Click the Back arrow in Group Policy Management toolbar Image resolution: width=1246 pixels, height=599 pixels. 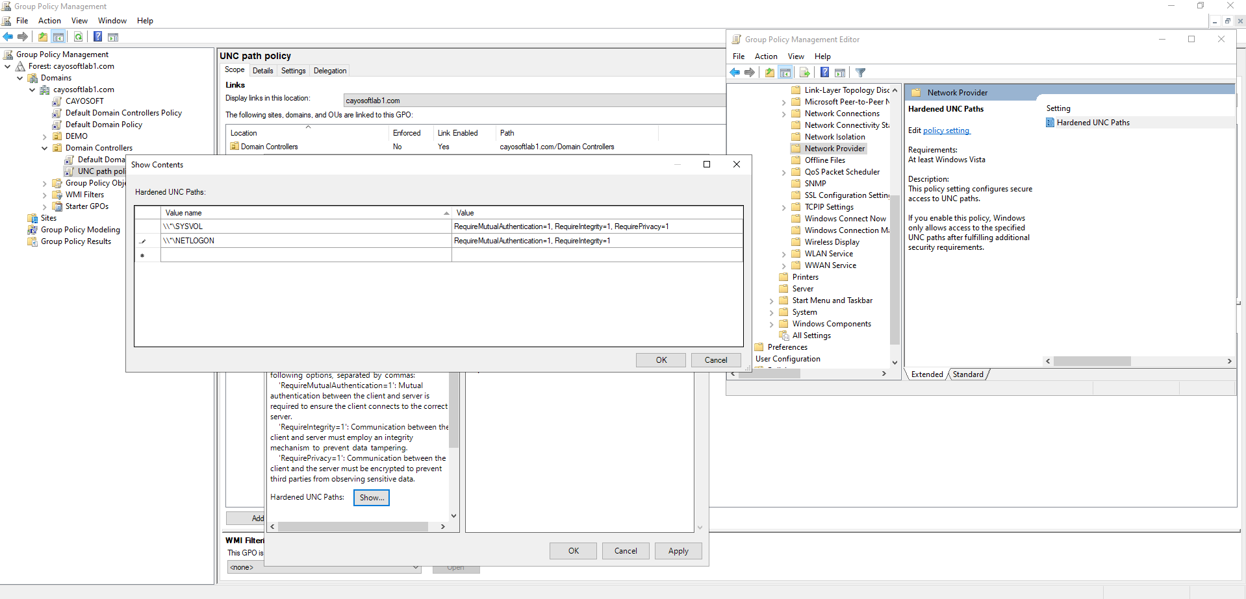8,37
